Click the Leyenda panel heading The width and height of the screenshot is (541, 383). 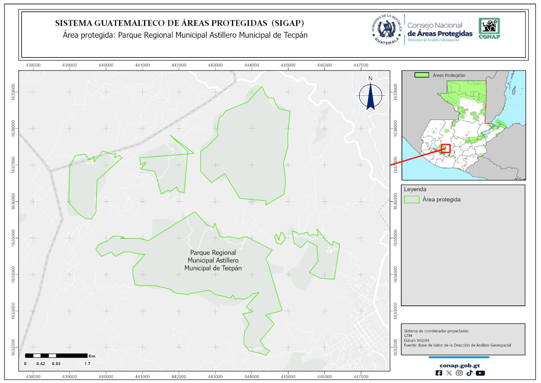point(415,189)
